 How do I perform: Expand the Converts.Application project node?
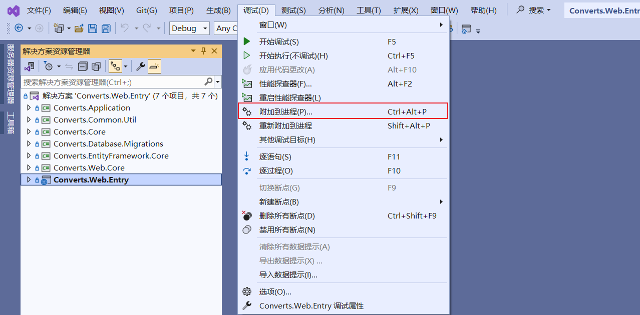point(29,107)
